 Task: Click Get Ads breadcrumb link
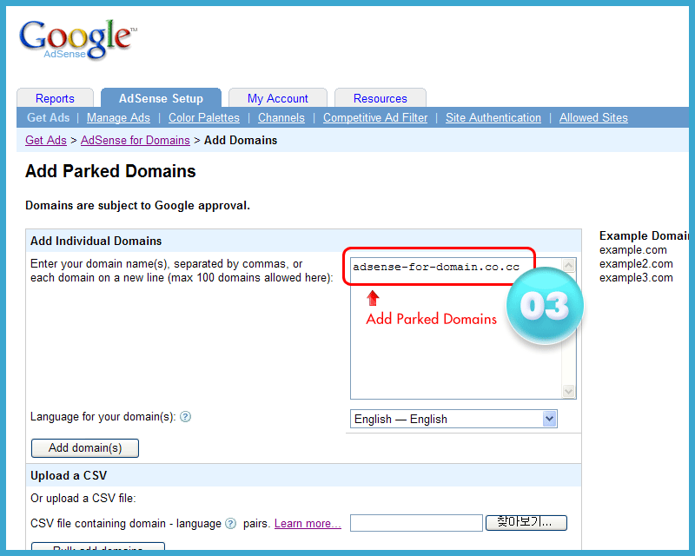[46, 140]
